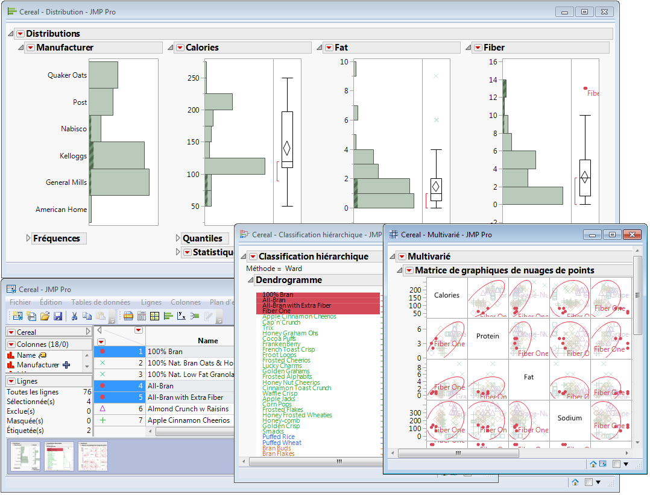Image resolution: width=650 pixels, height=495 pixels.
Task: Open the Fichier menu
Action: pyautogui.click(x=21, y=302)
